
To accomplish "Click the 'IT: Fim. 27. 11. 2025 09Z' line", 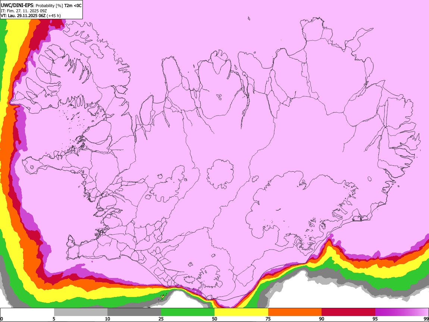I will 24,11.
